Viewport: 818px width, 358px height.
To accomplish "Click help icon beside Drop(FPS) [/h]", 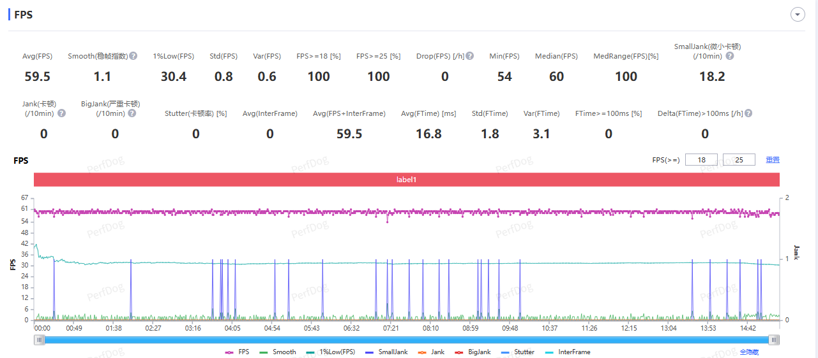I will [x=469, y=56].
